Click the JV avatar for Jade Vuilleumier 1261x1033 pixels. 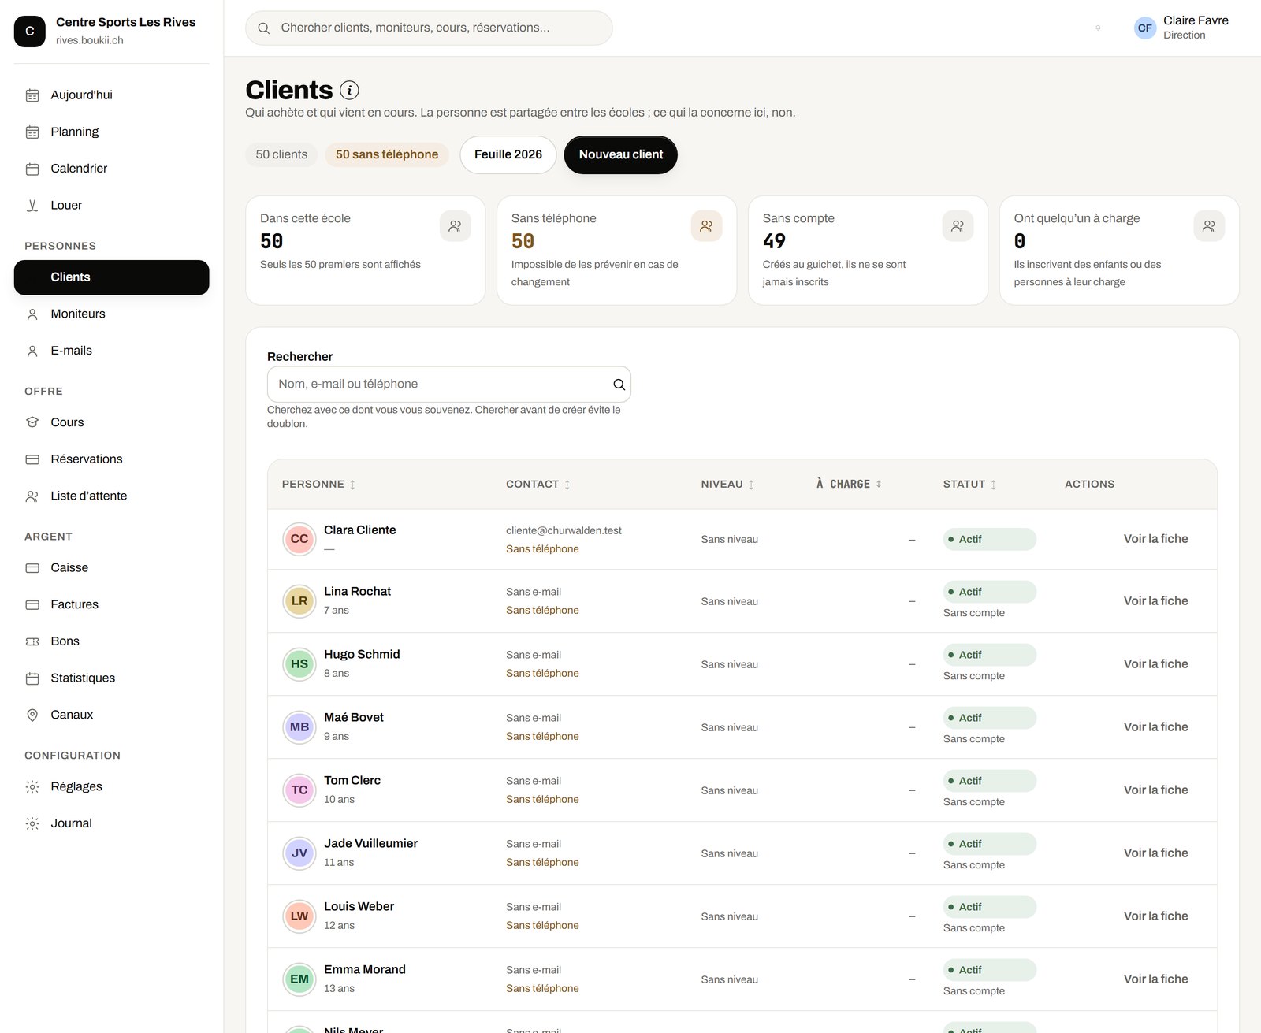[x=299, y=853]
